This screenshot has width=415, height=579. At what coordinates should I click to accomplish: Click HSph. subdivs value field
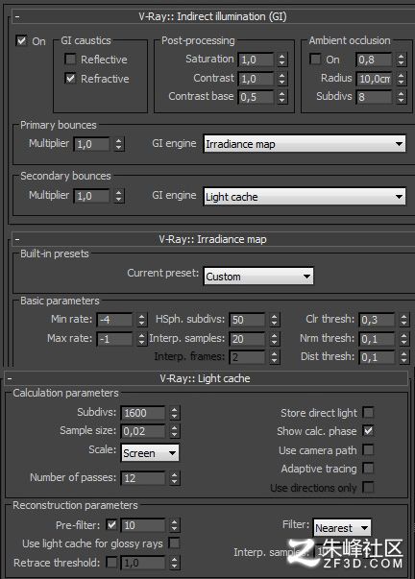pyautogui.click(x=248, y=320)
